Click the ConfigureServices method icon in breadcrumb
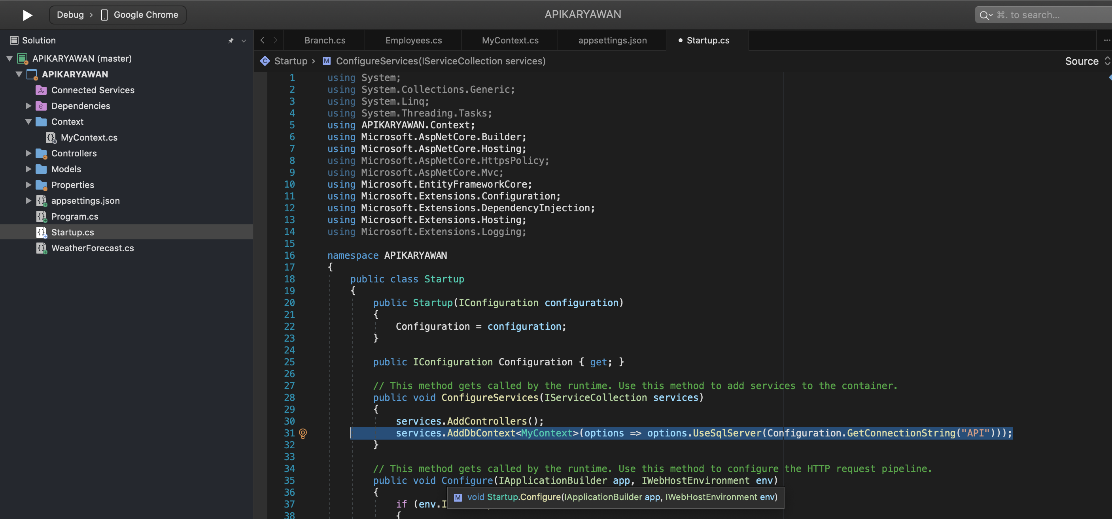 pyautogui.click(x=327, y=61)
